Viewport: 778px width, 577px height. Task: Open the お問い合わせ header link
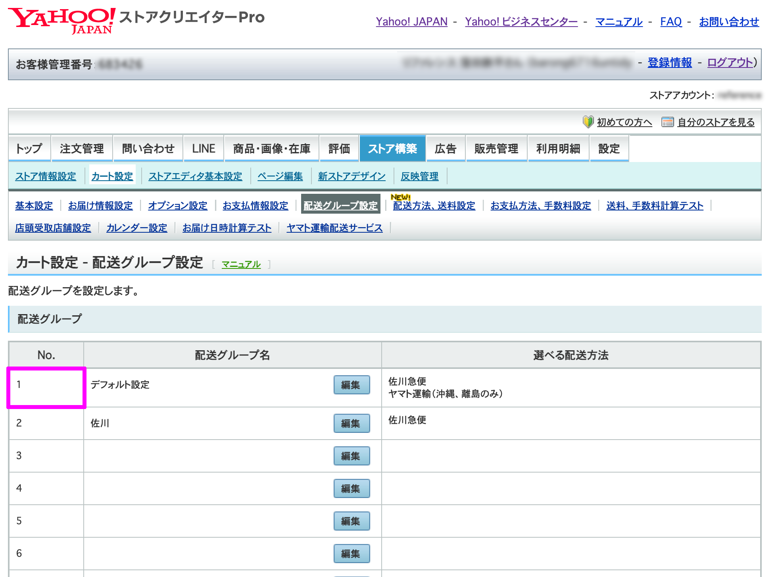[x=729, y=21]
